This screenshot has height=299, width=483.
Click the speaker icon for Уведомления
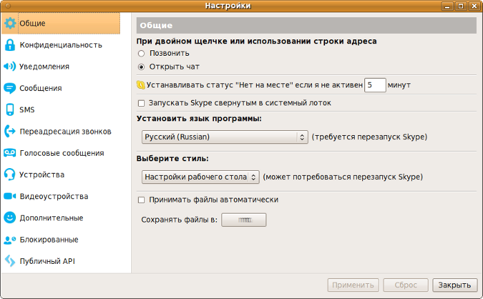(x=10, y=66)
